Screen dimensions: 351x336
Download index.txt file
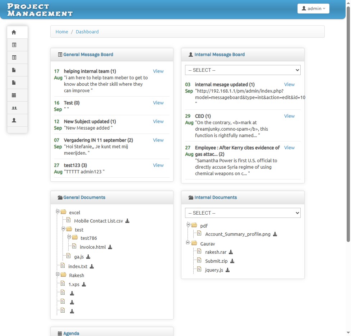point(92,266)
